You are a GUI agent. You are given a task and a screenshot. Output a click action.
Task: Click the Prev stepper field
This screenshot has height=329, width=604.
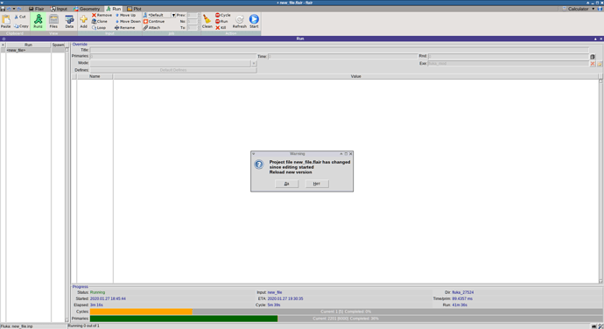tap(193, 15)
